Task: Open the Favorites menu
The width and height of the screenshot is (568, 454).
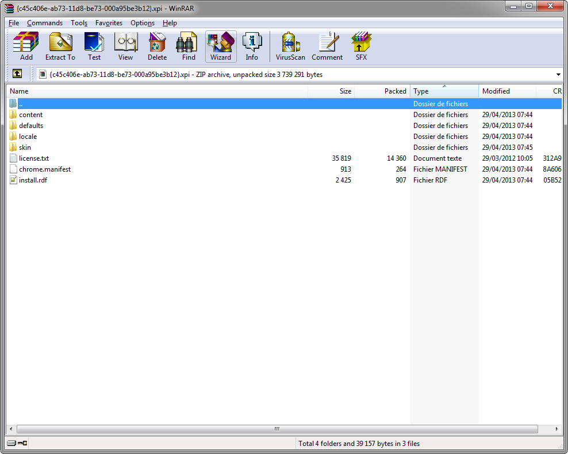Action: click(109, 23)
